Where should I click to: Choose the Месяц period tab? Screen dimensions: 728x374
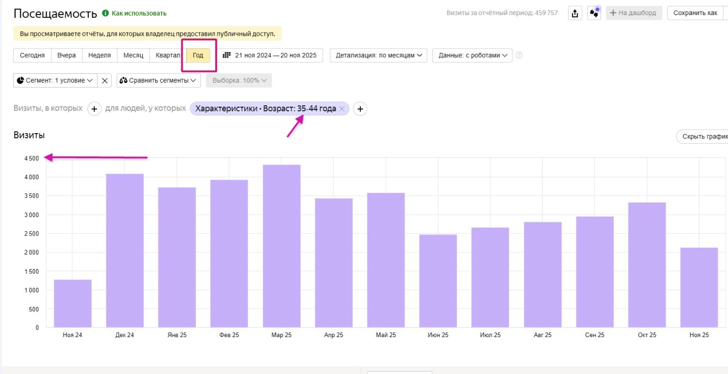(133, 55)
